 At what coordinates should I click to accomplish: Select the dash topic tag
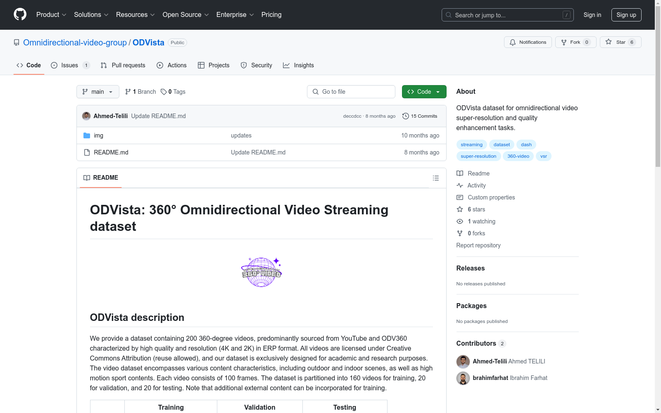click(x=526, y=145)
